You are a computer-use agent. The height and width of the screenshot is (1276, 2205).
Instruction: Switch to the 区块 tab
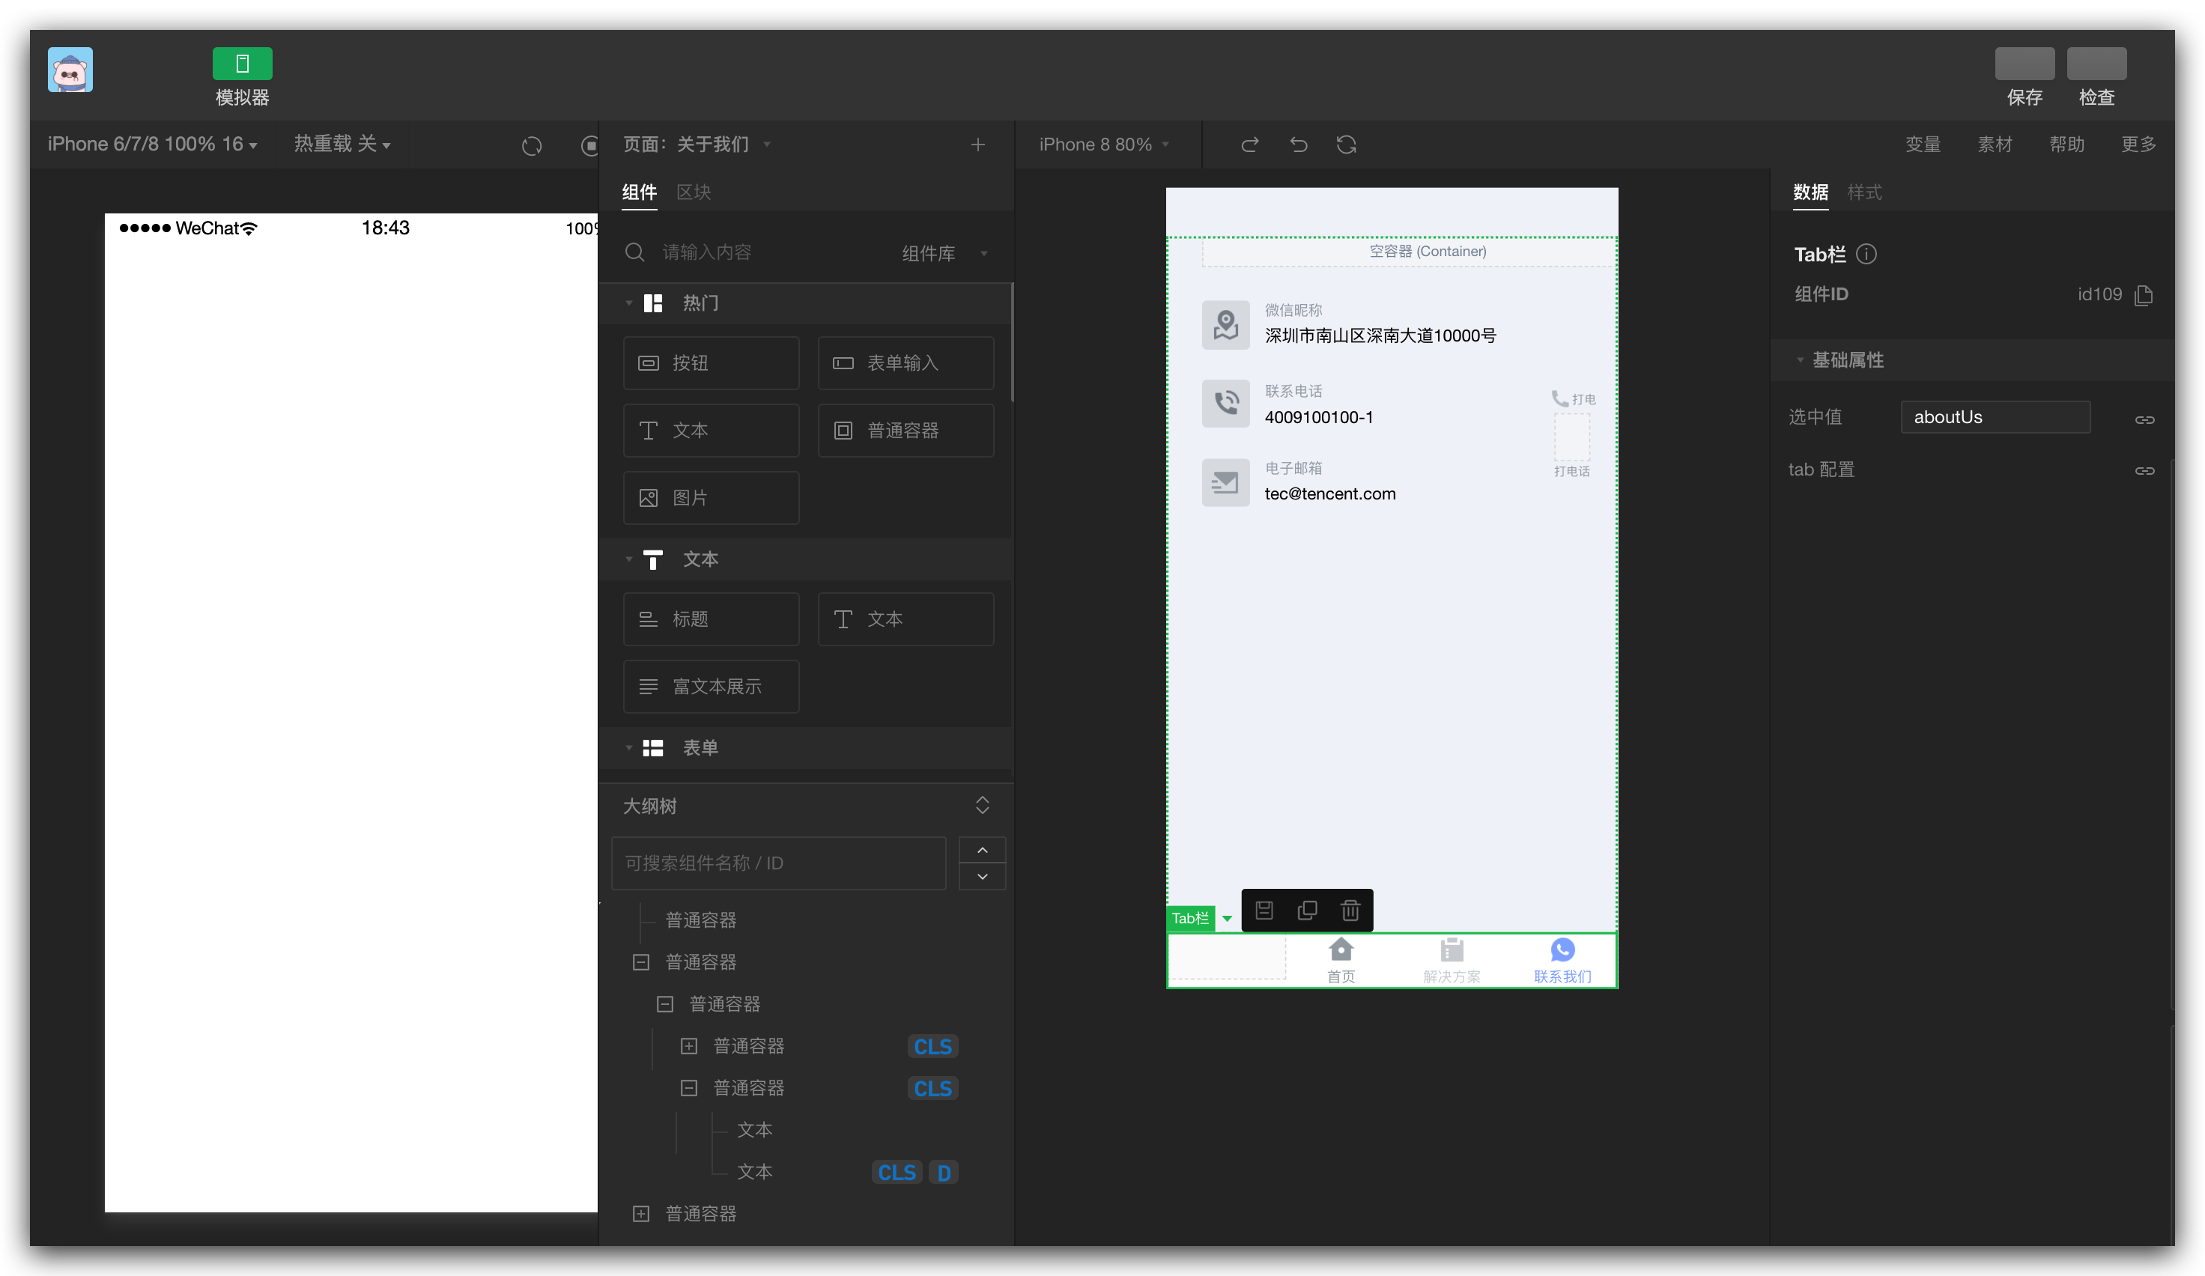pyautogui.click(x=693, y=192)
